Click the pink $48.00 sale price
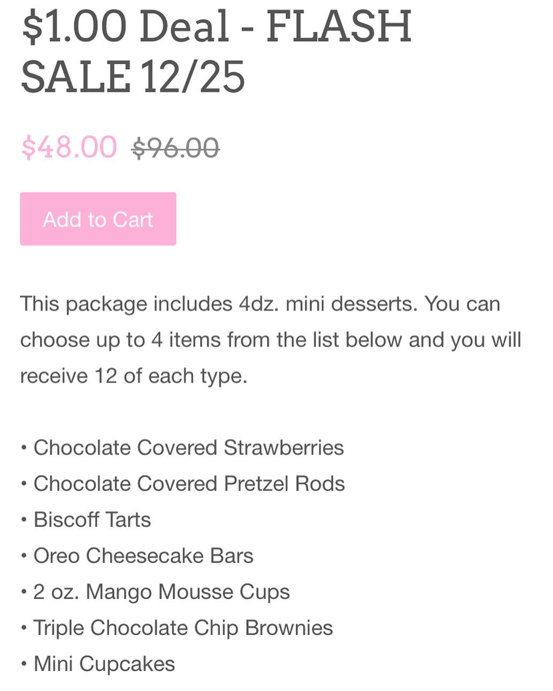The height and width of the screenshot is (691, 553). click(x=69, y=147)
